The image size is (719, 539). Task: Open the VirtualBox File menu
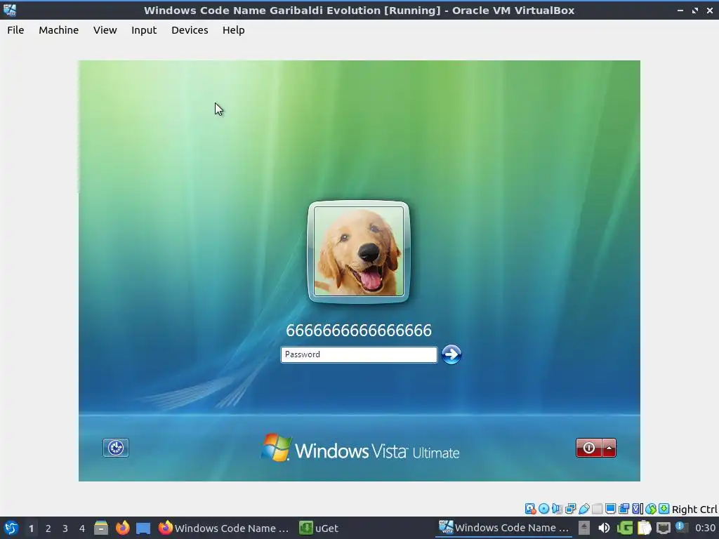click(x=15, y=29)
